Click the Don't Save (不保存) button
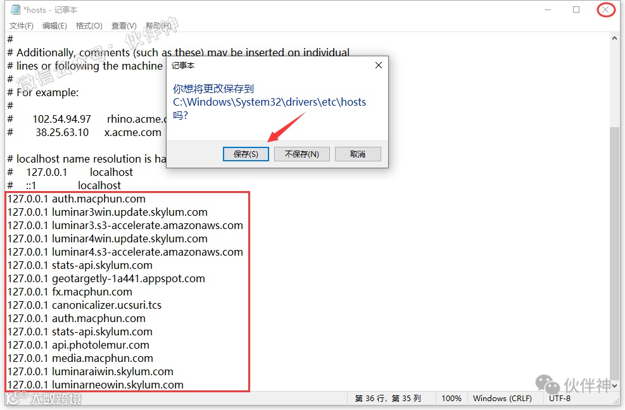Image resolution: width=625 pixels, height=410 pixels. pos(302,154)
